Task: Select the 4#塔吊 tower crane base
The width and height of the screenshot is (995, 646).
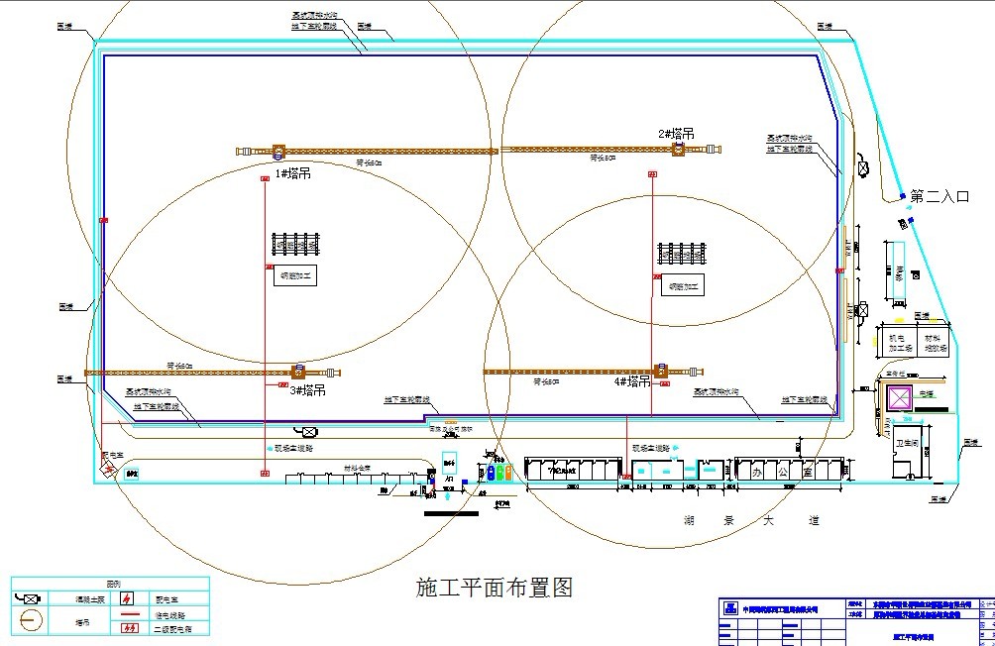Action: pos(660,371)
